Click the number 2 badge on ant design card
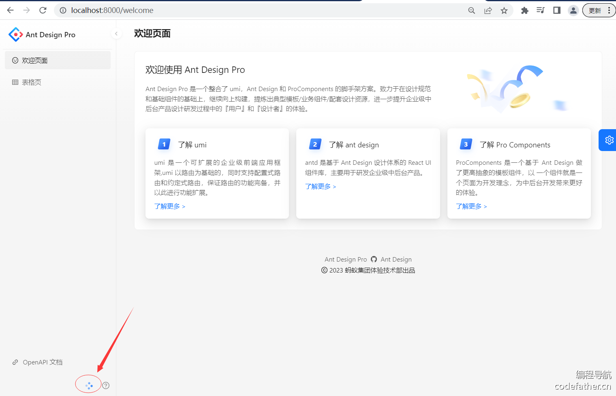 coord(315,144)
